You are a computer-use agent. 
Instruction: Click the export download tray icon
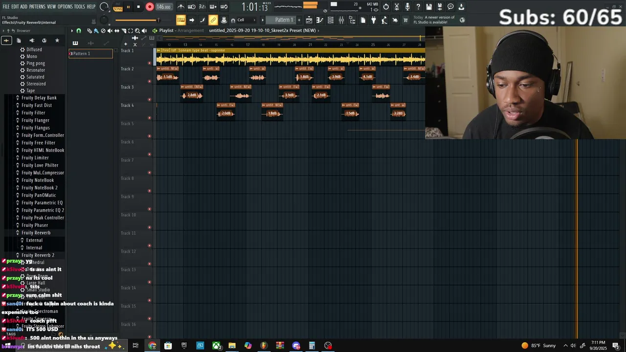click(461, 7)
